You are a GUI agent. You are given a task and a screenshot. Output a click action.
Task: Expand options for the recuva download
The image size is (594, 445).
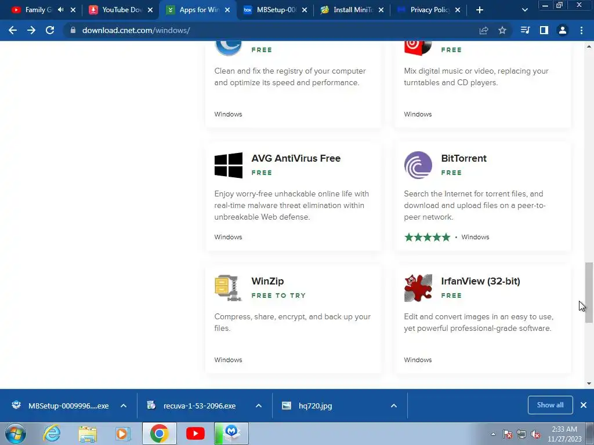click(x=259, y=406)
